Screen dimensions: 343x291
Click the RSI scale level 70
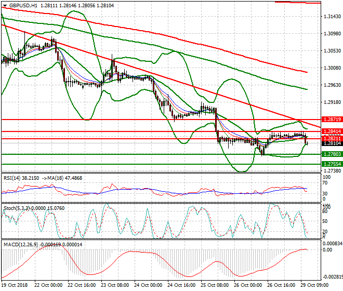coord(325,183)
